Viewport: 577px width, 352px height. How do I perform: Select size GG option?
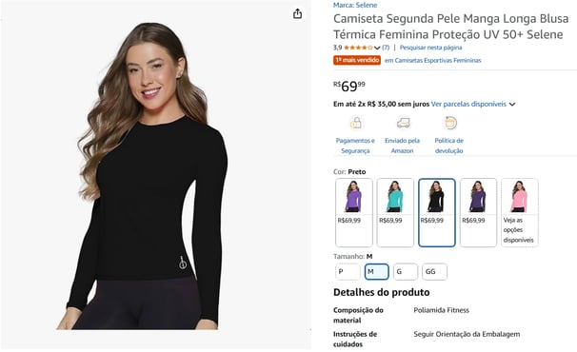click(x=434, y=272)
